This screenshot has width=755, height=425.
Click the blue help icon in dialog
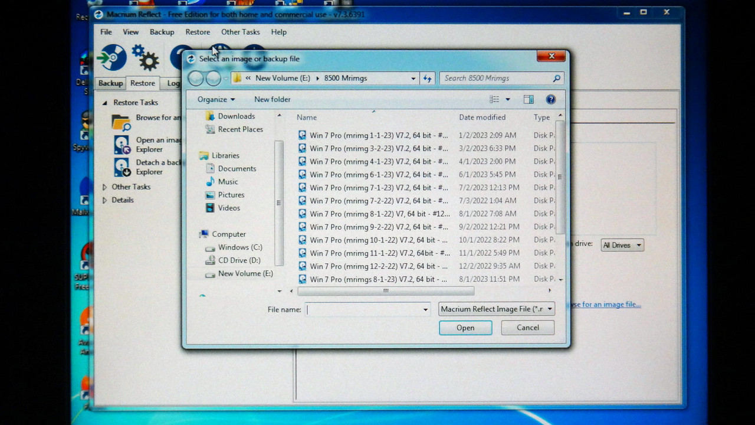click(x=550, y=99)
